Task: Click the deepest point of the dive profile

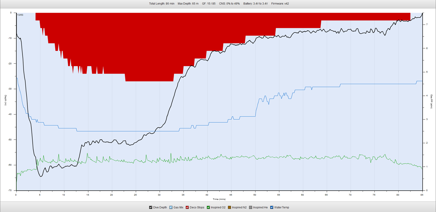Action: 41,176
